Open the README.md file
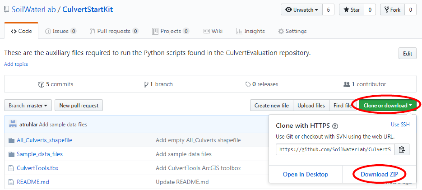This screenshot has width=422, height=190. (33, 182)
